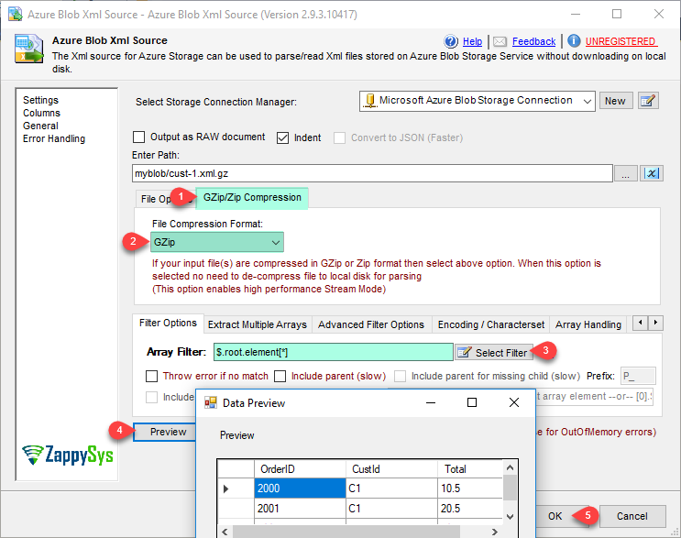Select the 2001 OrderID cell
The width and height of the screenshot is (681, 538).
click(300, 509)
